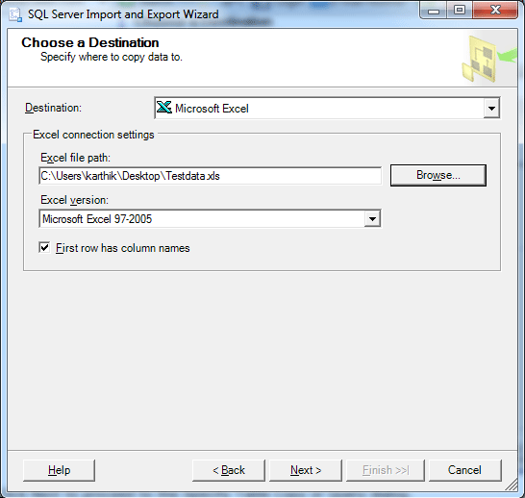
Task: Minimize the wizard window
Action: pyautogui.click(x=434, y=11)
